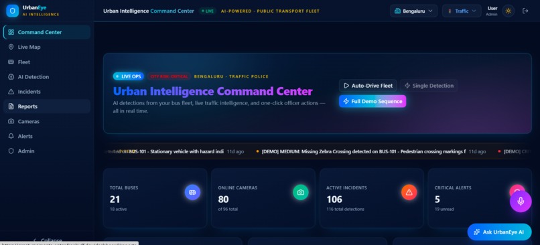Screen dimensions: 540x245
Task: Go to the AI Detection page
Action: click(x=47, y=77)
